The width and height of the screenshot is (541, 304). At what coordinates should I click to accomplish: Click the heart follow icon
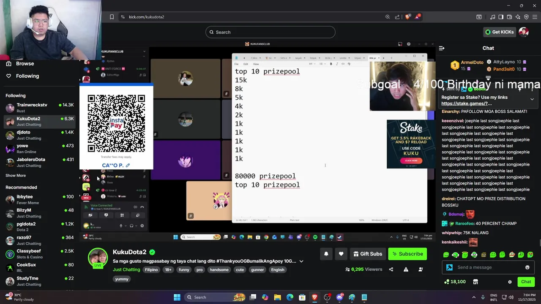(341, 254)
